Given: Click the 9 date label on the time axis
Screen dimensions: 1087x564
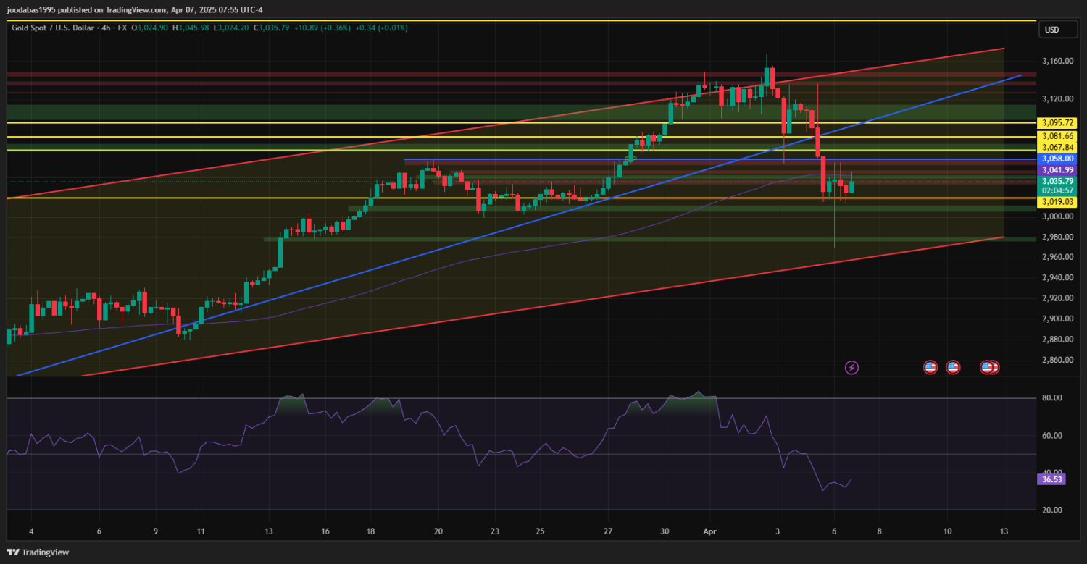Looking at the screenshot, I should (156, 531).
